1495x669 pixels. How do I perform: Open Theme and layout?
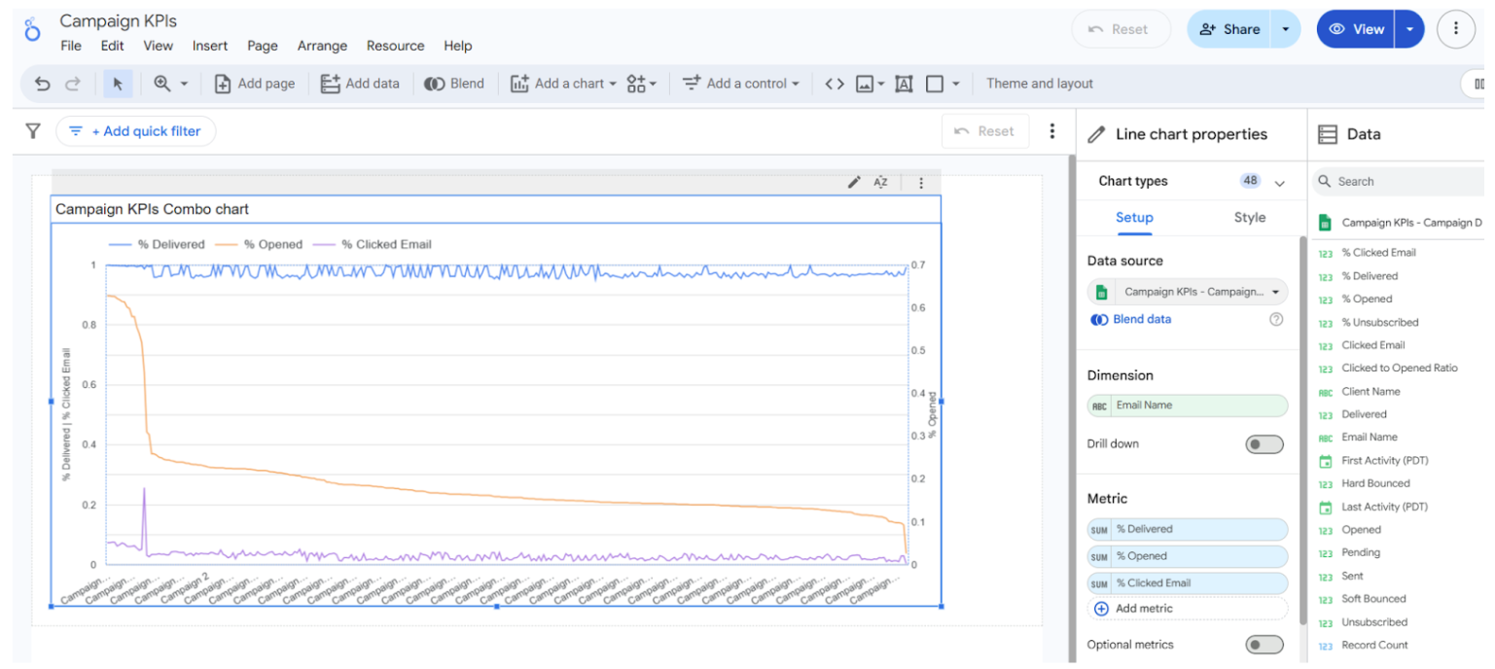tap(1040, 84)
